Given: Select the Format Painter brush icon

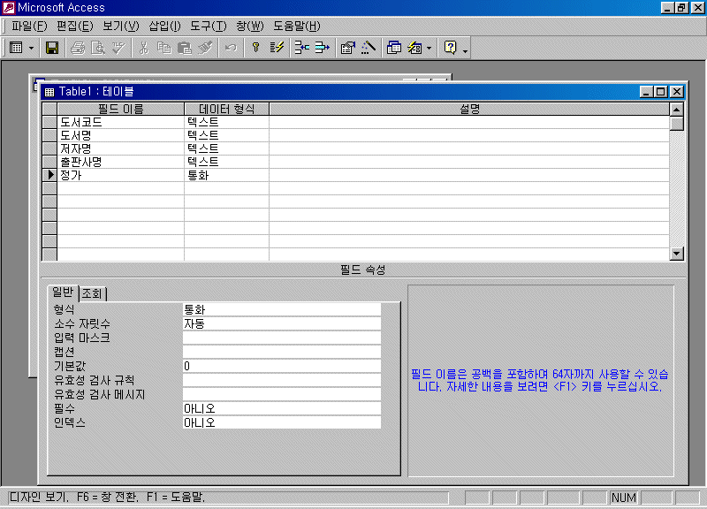Looking at the screenshot, I should click(x=205, y=48).
